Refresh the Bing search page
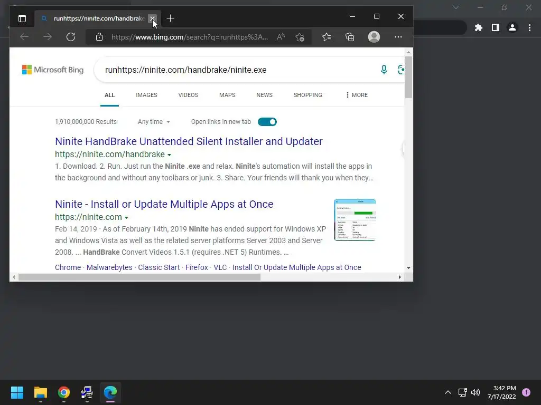Screen dimensions: 541x405 click(x=71, y=37)
